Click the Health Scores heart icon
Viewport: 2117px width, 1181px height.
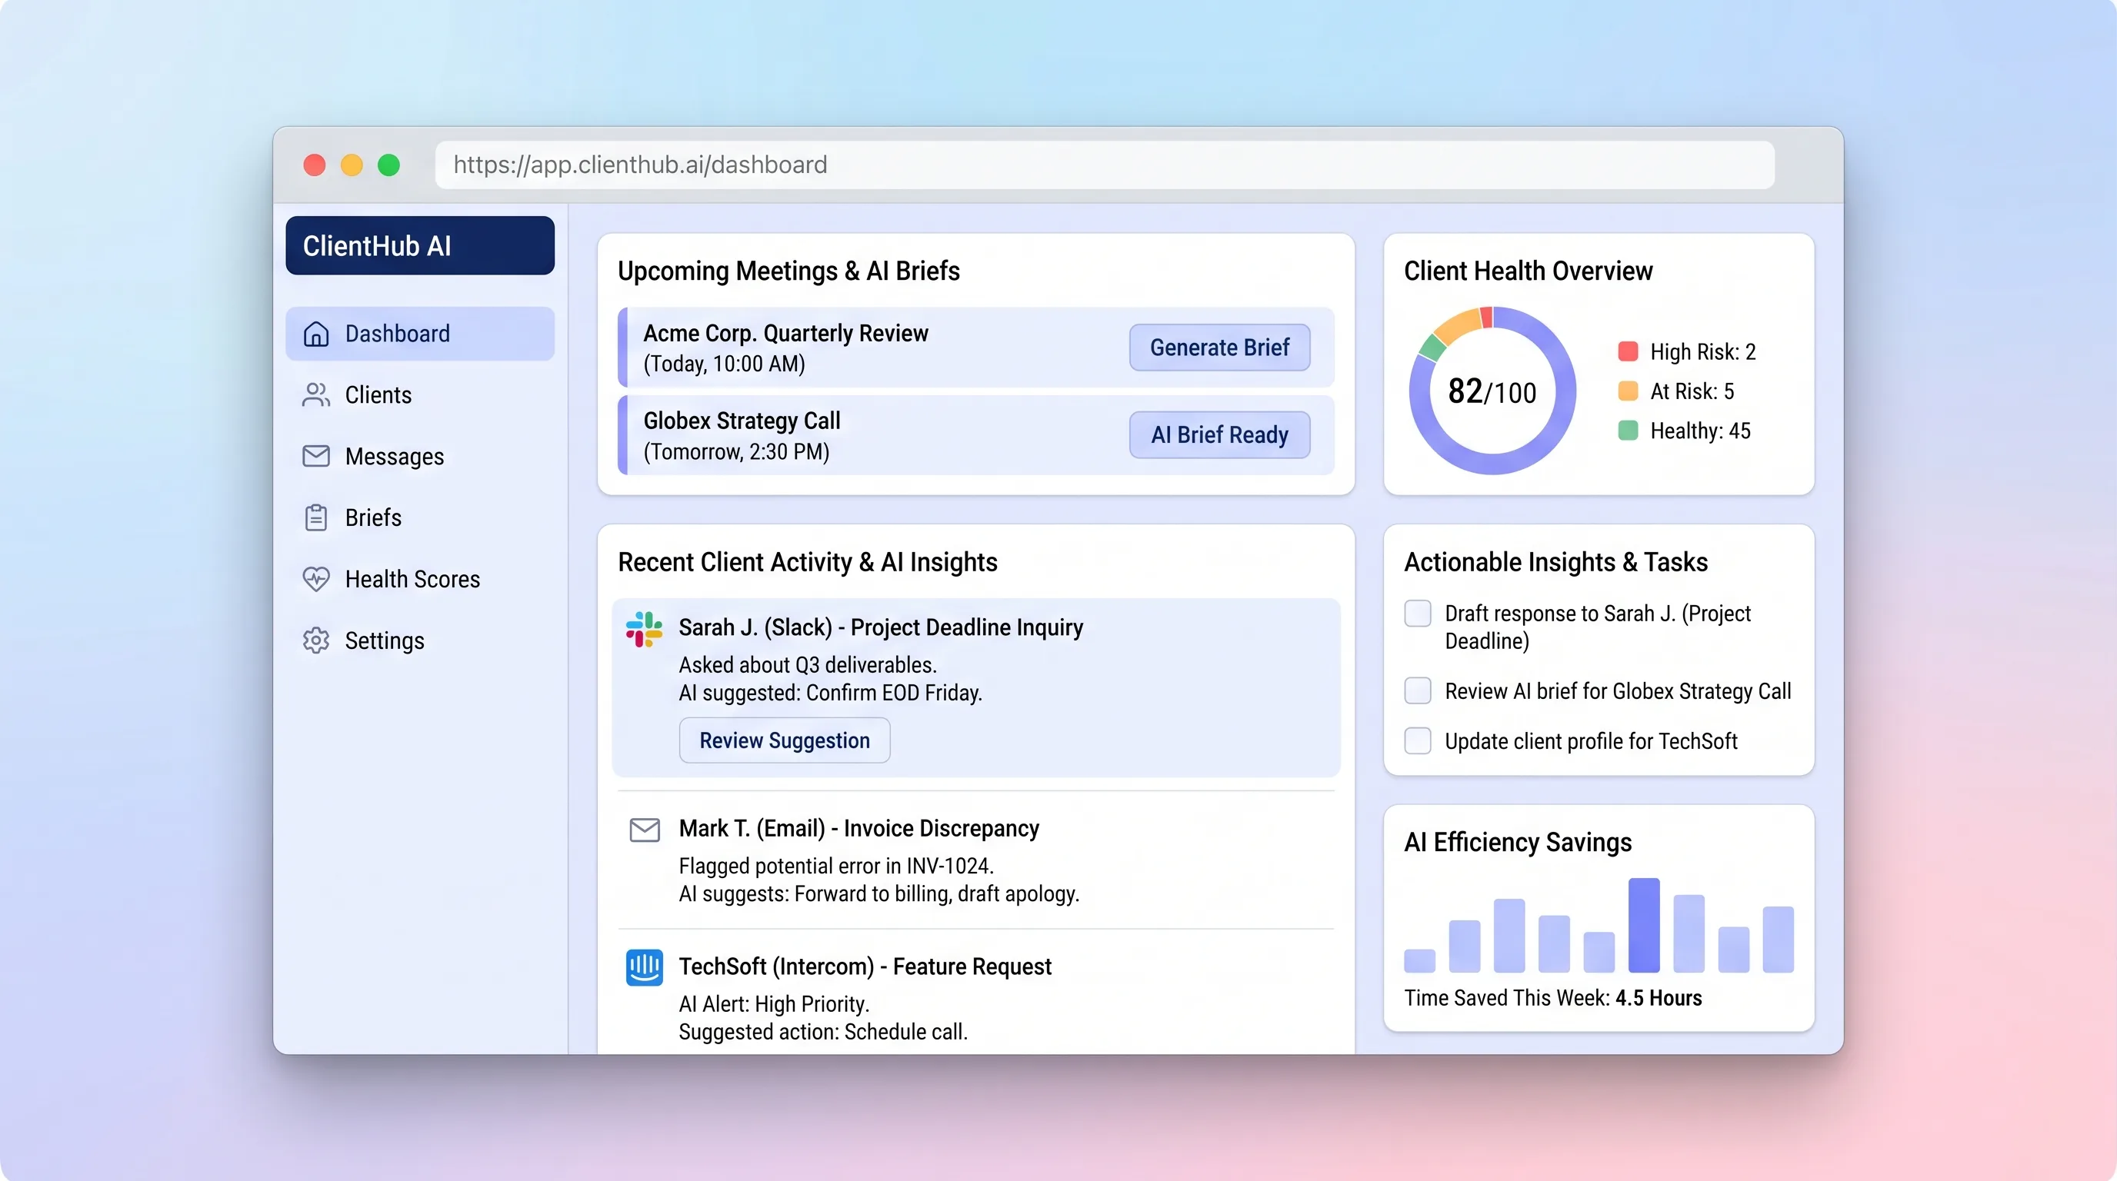tap(315, 579)
